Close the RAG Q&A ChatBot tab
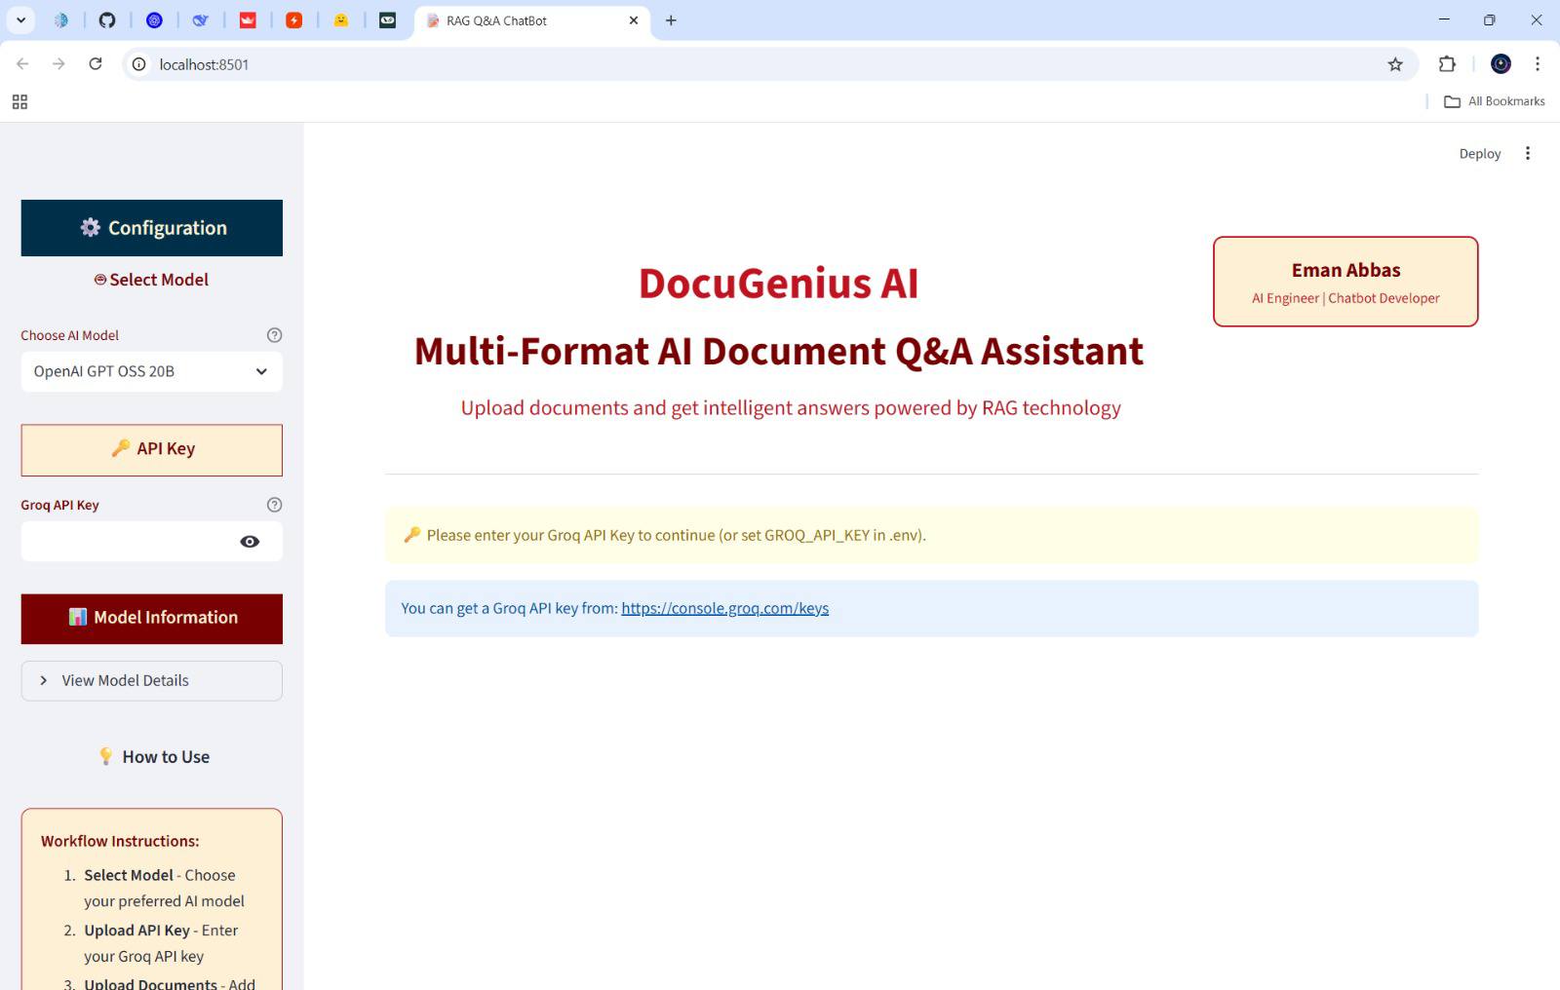The height and width of the screenshot is (990, 1560). [634, 20]
